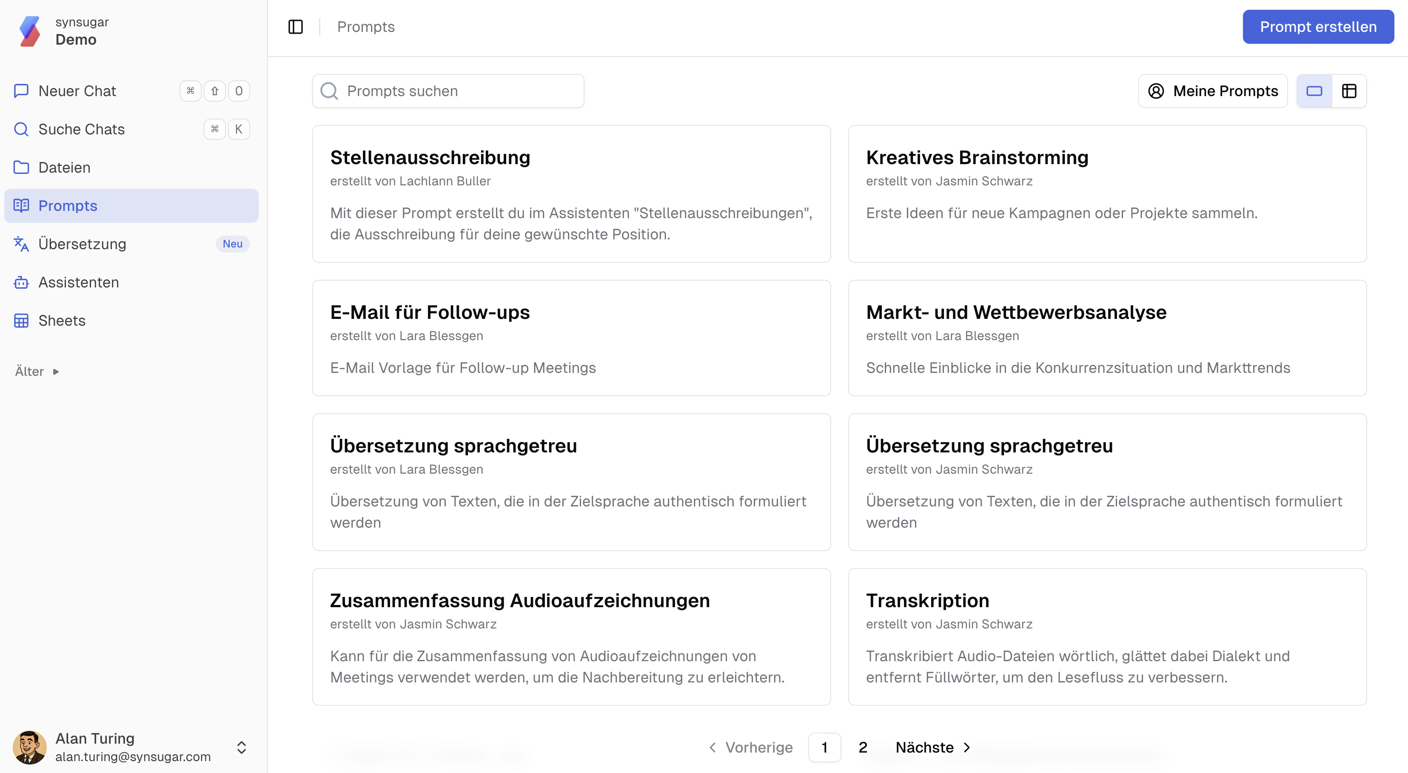
Task: Open the Dateien section
Action: coord(64,167)
